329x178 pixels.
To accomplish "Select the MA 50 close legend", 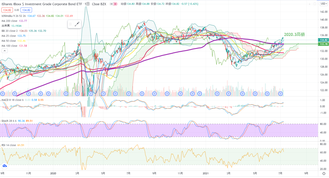I will pos(9,41).
